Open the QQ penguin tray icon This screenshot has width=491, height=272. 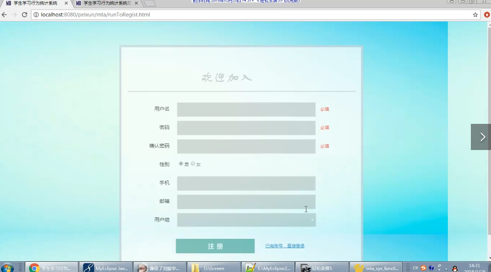coord(455,269)
